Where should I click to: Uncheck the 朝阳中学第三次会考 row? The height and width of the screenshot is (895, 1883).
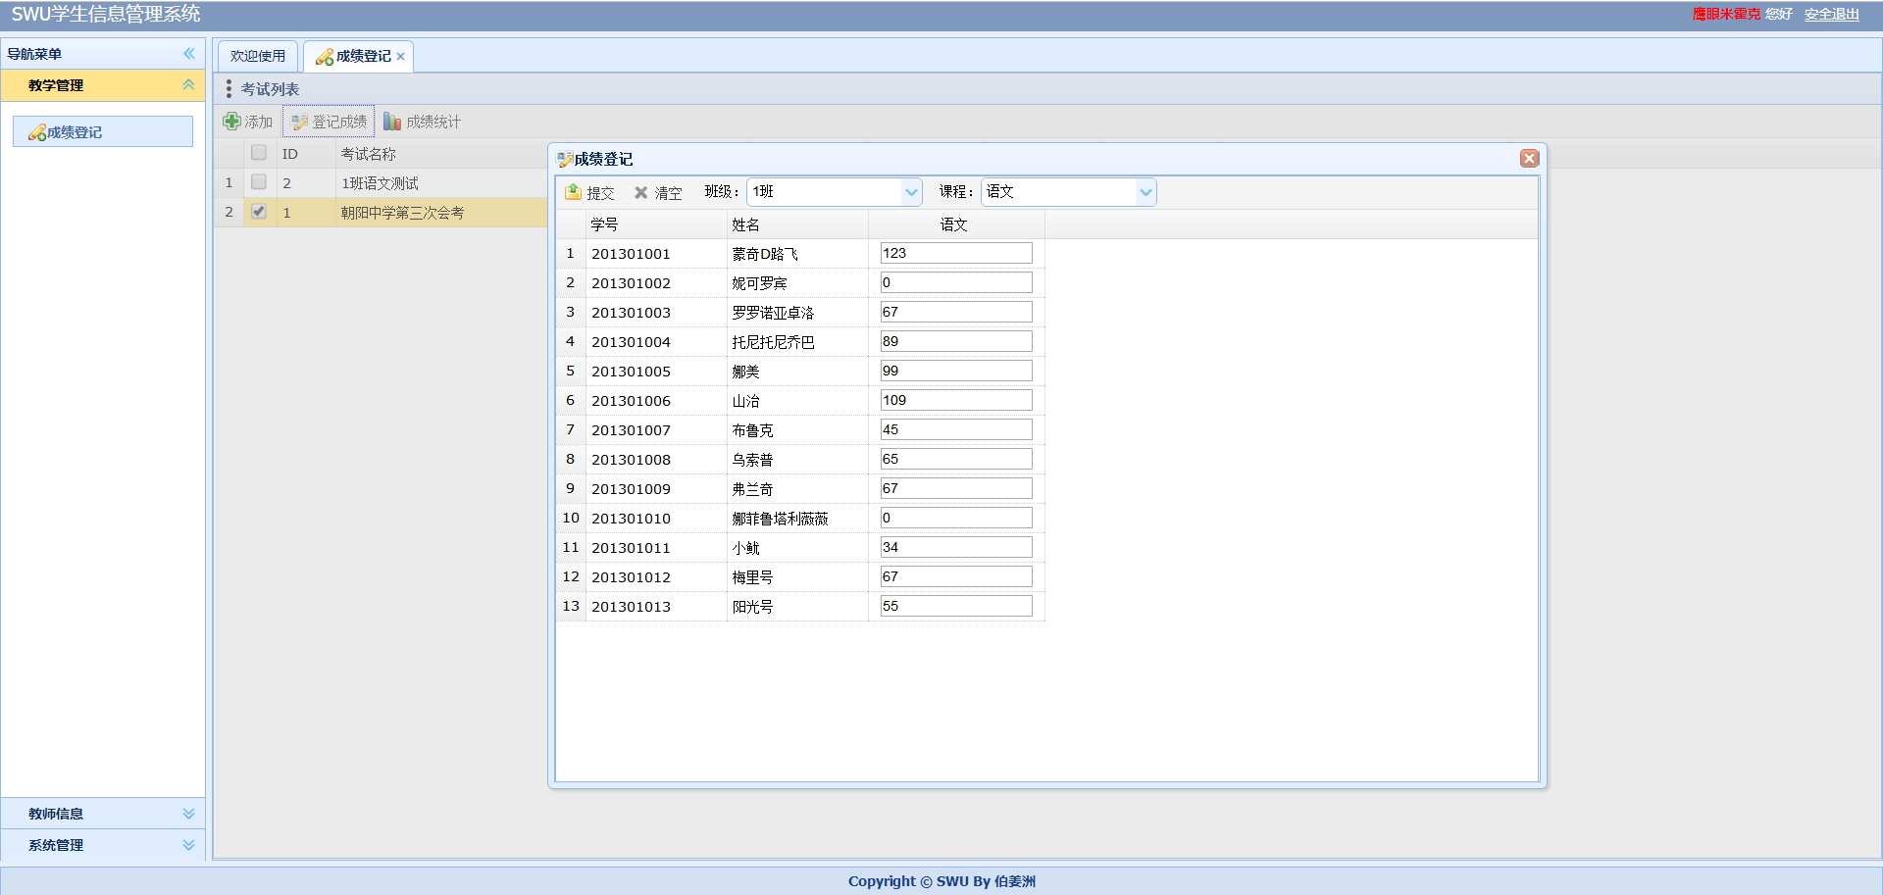coord(259,211)
